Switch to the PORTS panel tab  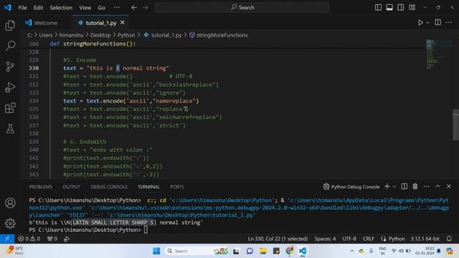177,186
